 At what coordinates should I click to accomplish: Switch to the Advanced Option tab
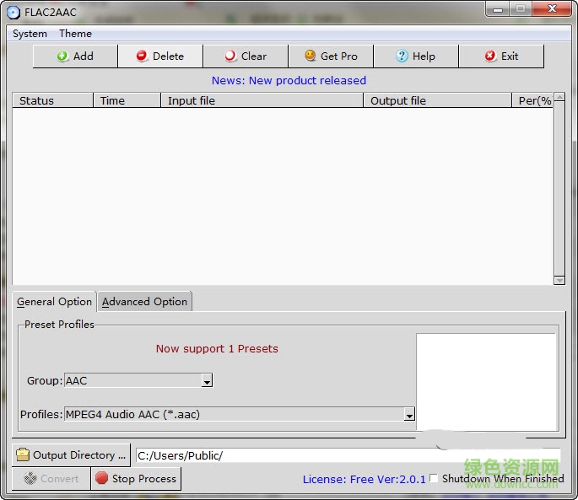pyautogui.click(x=144, y=302)
